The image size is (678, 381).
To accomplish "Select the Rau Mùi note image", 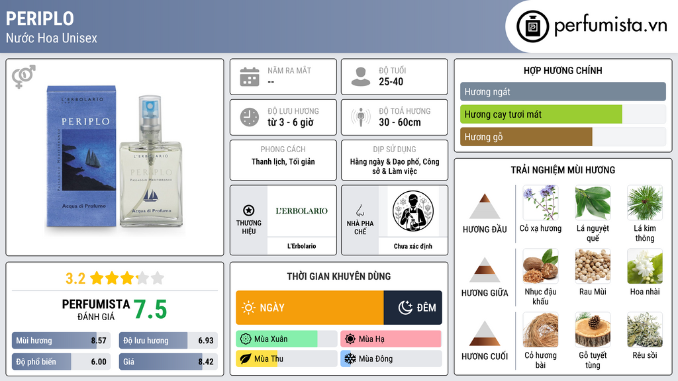I will click(593, 266).
